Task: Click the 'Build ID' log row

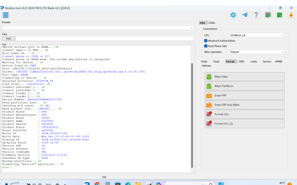Action: point(35,133)
